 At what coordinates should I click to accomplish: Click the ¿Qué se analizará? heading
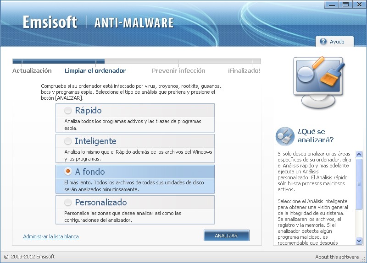click(x=315, y=136)
